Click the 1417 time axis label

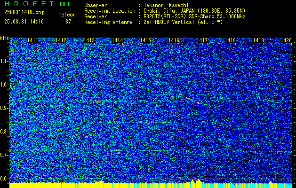tap(202, 40)
